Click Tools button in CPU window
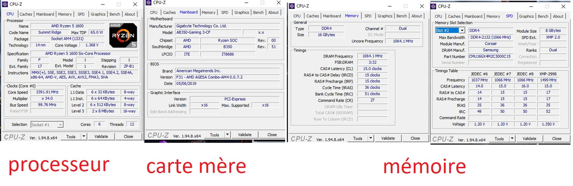 71,137
